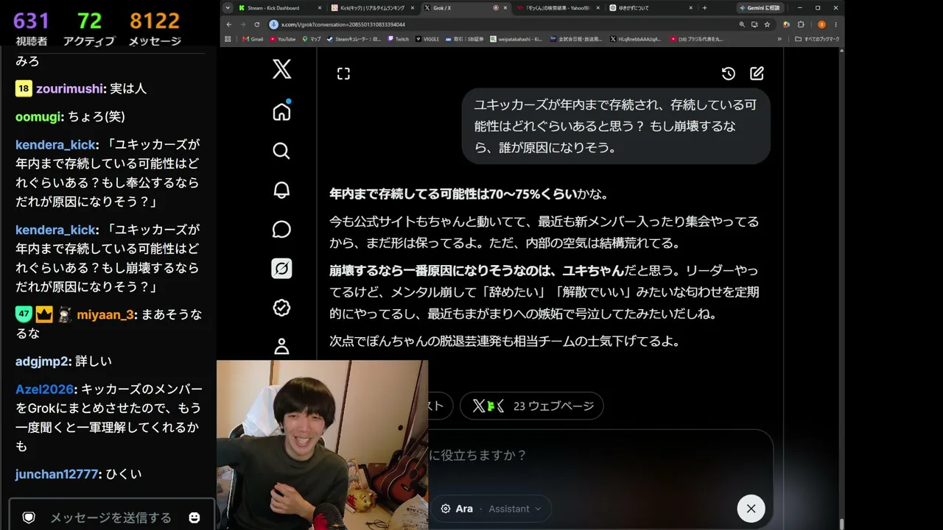Open the tab search dropdown arrow
Image resolution: width=943 pixels, height=530 pixels.
(227, 7)
